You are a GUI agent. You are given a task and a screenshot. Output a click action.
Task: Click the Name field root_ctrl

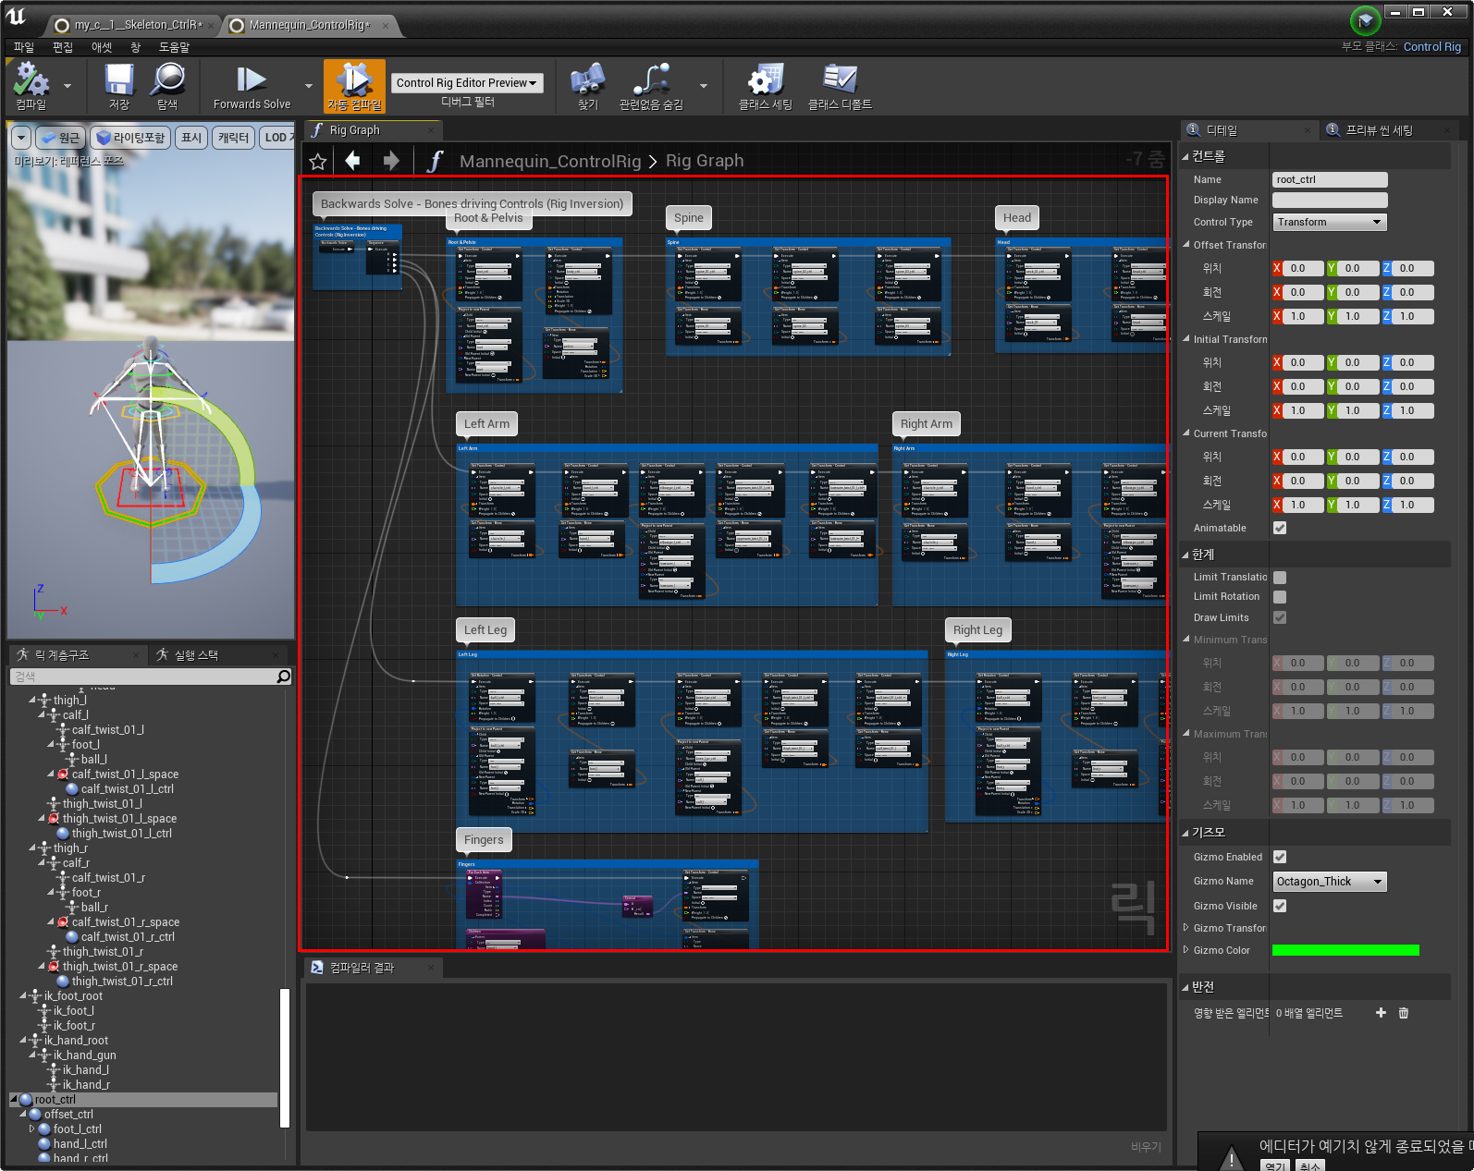click(x=1330, y=179)
